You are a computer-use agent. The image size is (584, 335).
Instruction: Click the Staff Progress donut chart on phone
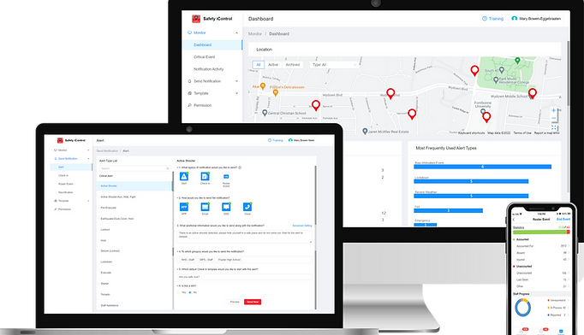click(x=523, y=308)
